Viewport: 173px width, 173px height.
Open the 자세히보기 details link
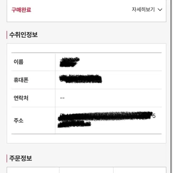[x=143, y=9]
